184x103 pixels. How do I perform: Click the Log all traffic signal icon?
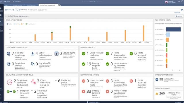pos(32,64)
